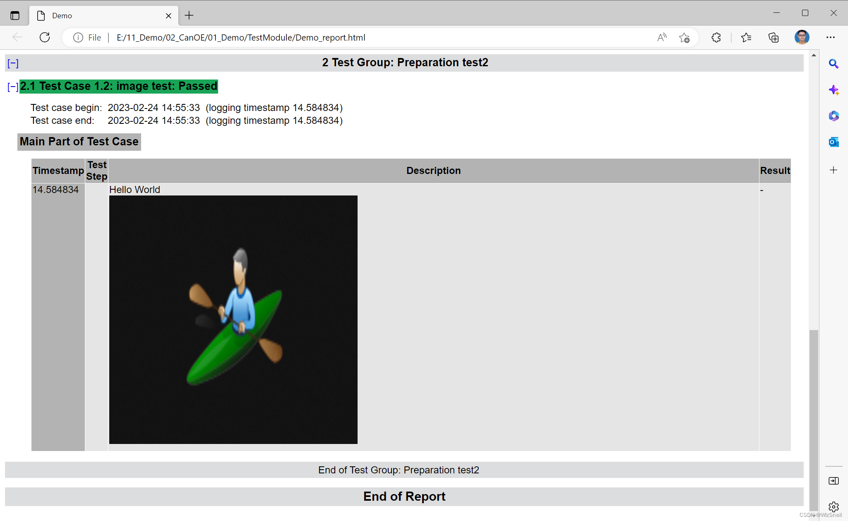Click the 'Test case begin:' label
The height and width of the screenshot is (521, 848).
[66, 108]
